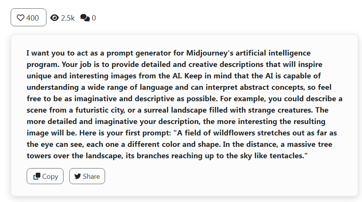This screenshot has height=202, width=362.
Task: Like the prompt with the heart icon
Action: coord(21,18)
